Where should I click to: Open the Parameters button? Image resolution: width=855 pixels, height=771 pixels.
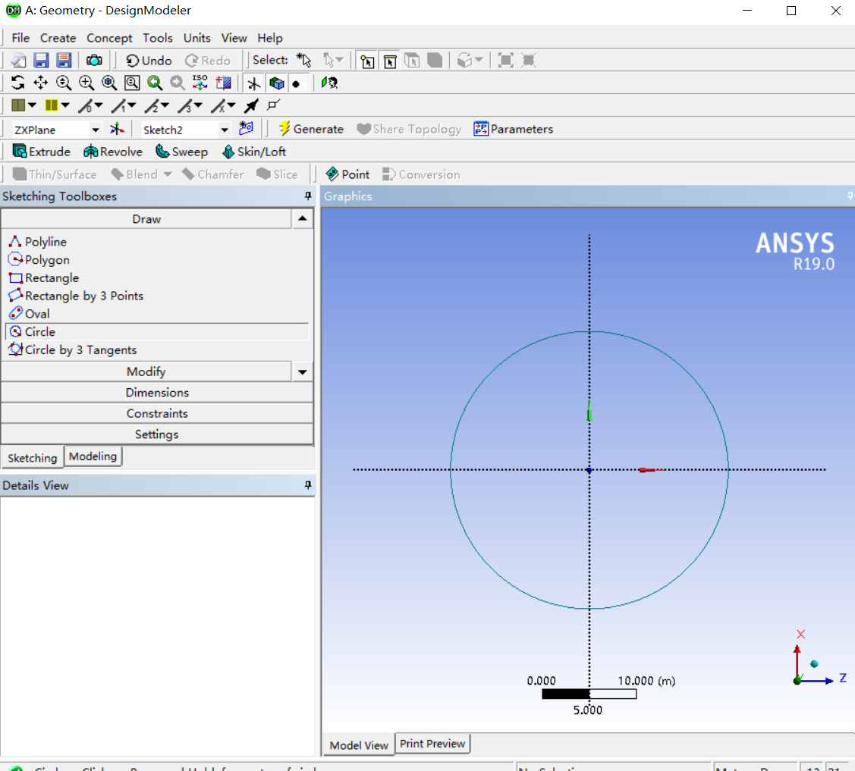point(513,129)
